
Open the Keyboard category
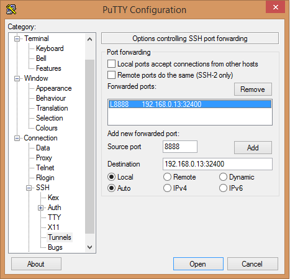click(50, 48)
